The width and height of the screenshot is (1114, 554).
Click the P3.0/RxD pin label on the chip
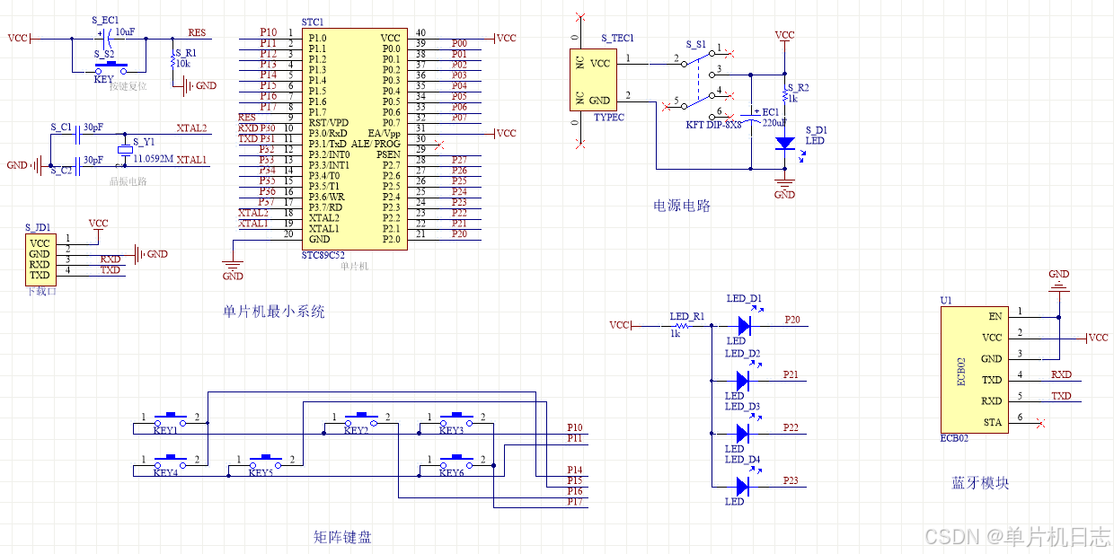tap(327, 133)
